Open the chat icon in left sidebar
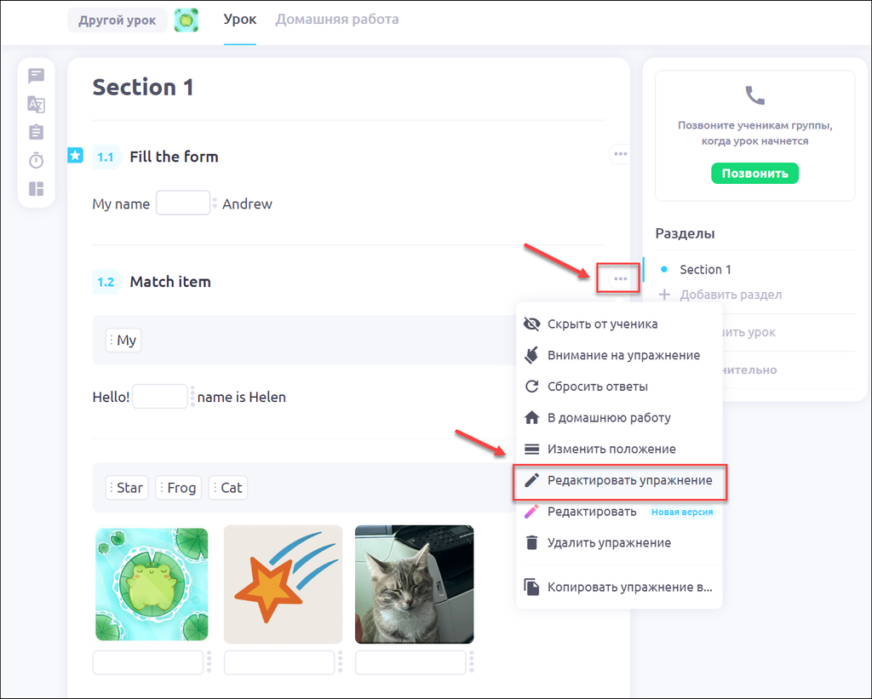Screen dimensions: 872x699 pyautogui.click(x=36, y=76)
